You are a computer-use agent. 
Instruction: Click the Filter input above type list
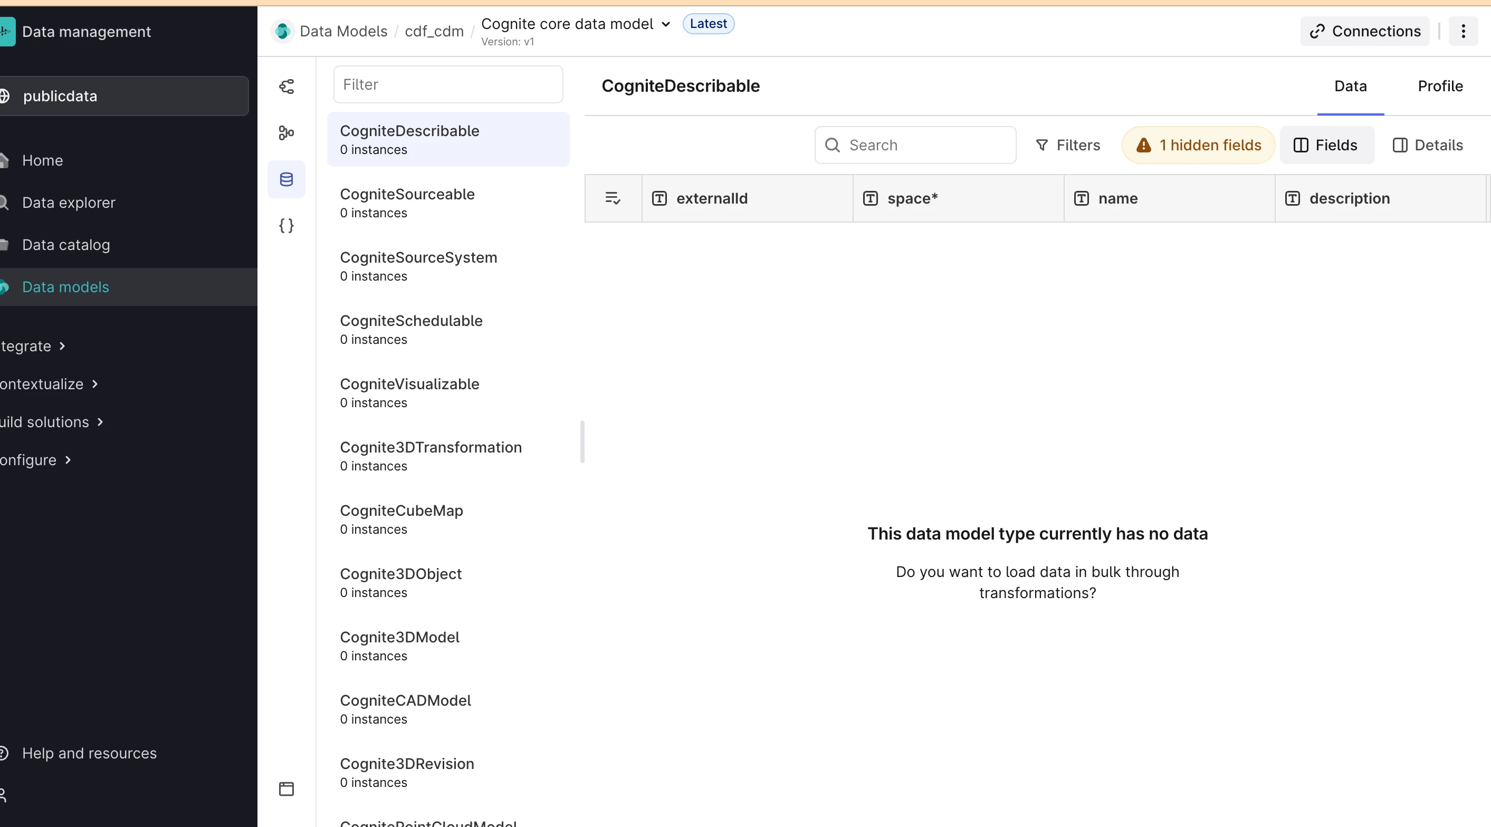coord(448,84)
